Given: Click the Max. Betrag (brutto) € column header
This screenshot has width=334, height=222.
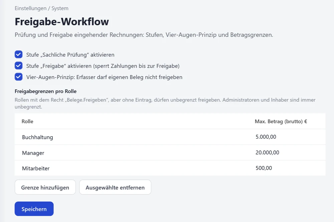Looking at the screenshot, I should (281, 121).
